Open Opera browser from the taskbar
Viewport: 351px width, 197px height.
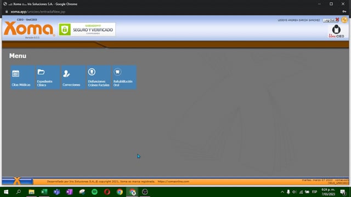click(x=107, y=192)
